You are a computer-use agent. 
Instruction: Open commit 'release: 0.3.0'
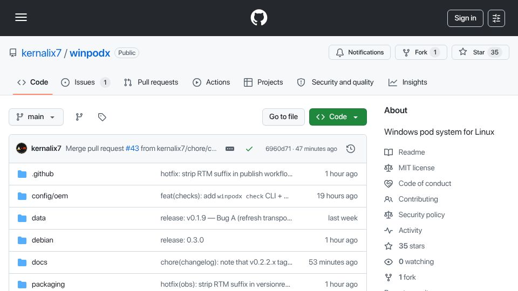pos(182,240)
